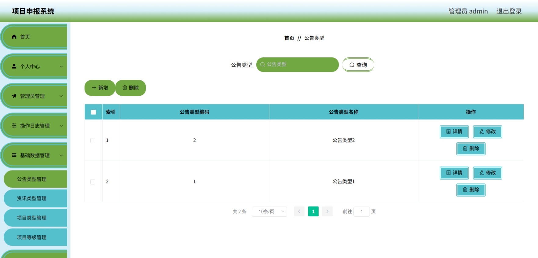
Task: Open 项目等级管理 submenu item
Action: pyautogui.click(x=35, y=237)
